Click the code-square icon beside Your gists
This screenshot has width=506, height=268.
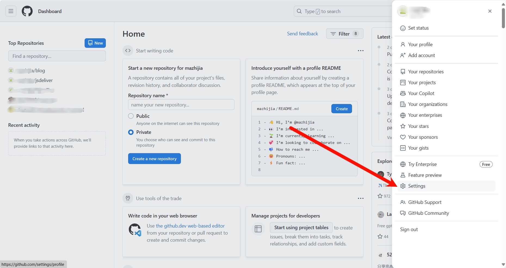[x=403, y=148]
